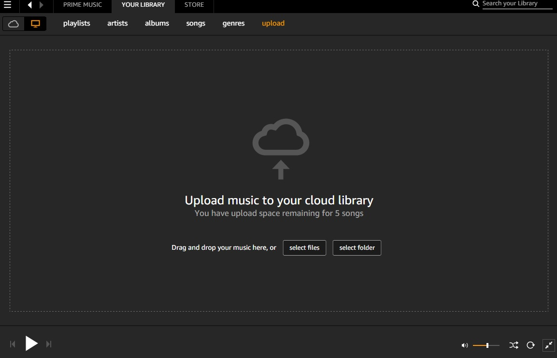Select the upload section
557x358 pixels.
pyautogui.click(x=273, y=24)
